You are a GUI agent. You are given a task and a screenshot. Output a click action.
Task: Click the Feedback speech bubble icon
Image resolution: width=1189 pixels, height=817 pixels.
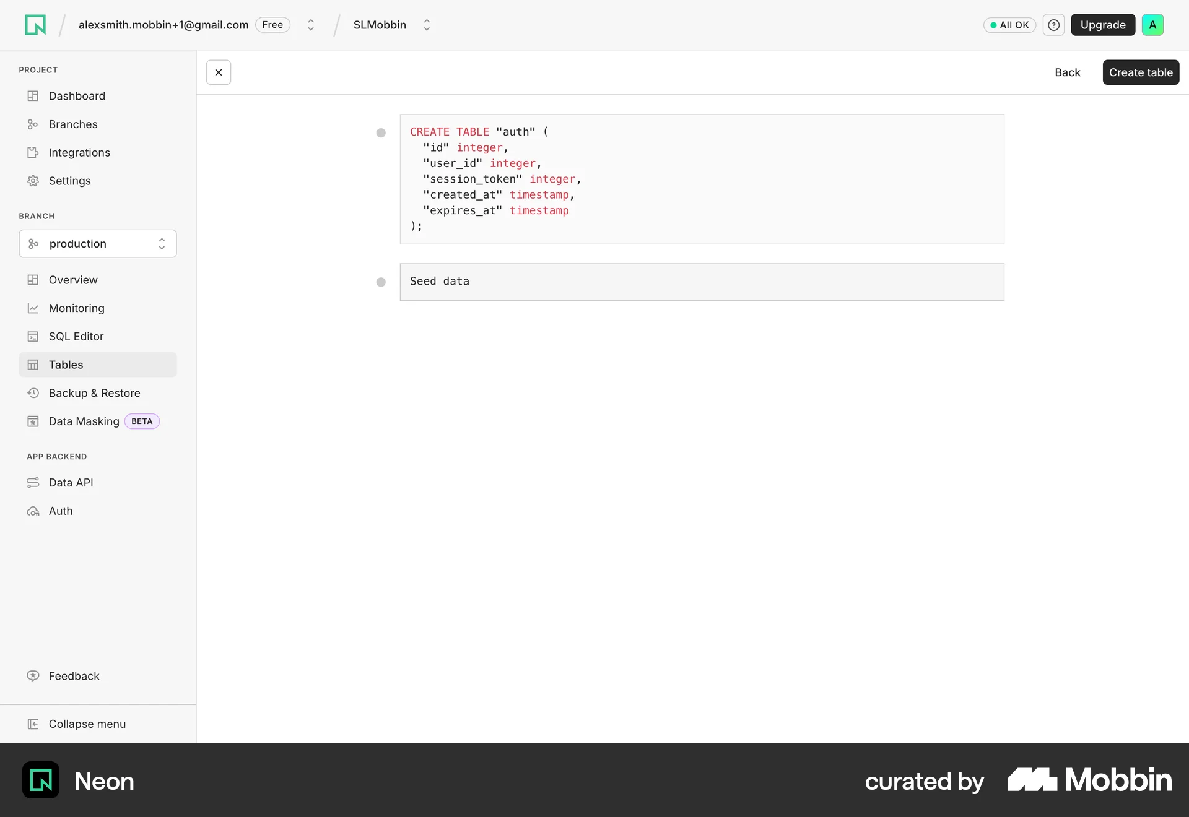(x=33, y=676)
